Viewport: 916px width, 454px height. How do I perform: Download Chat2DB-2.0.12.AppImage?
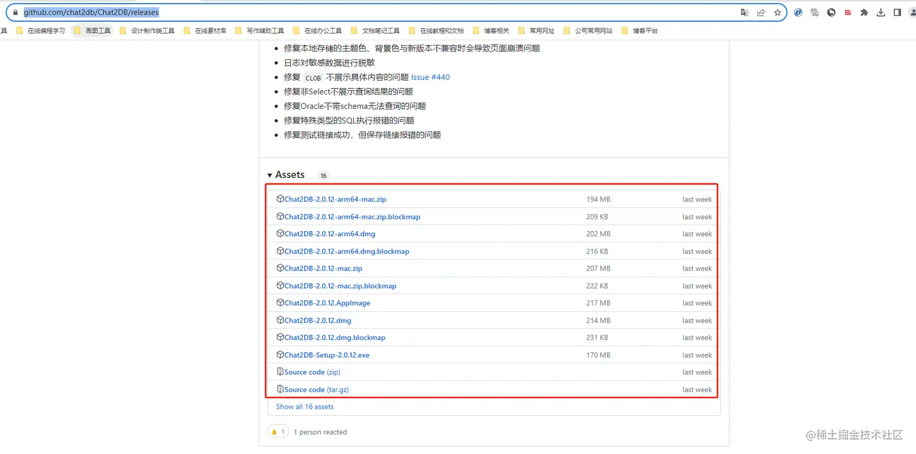click(x=327, y=303)
